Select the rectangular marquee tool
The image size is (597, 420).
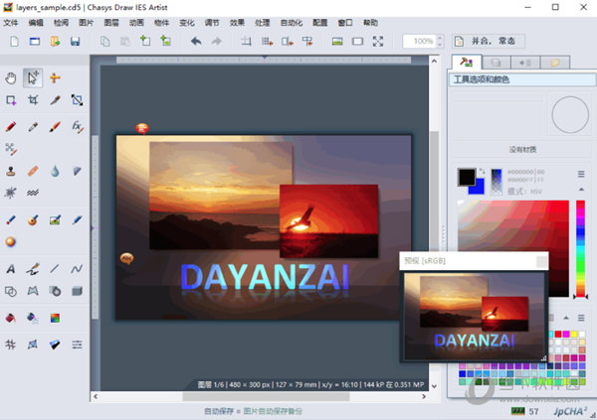click(x=11, y=100)
